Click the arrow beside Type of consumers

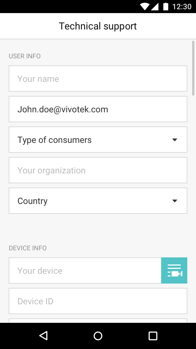(175, 140)
